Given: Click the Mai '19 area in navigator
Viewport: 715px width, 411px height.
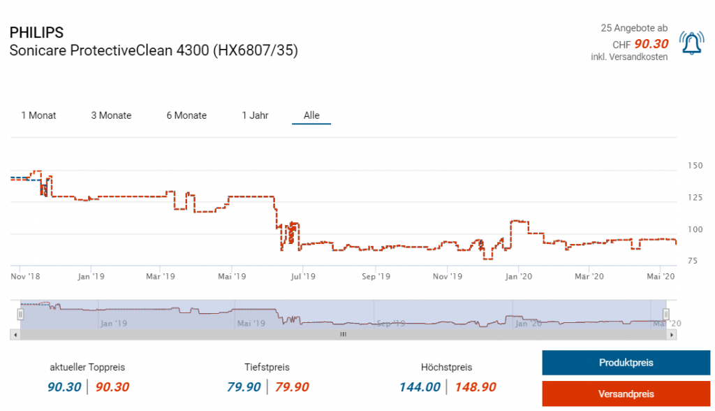Looking at the screenshot, I should [x=251, y=323].
